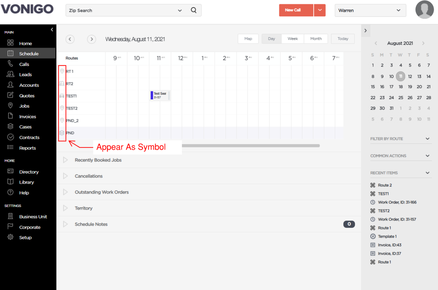Collapse the Recent Items panel

click(x=401, y=173)
